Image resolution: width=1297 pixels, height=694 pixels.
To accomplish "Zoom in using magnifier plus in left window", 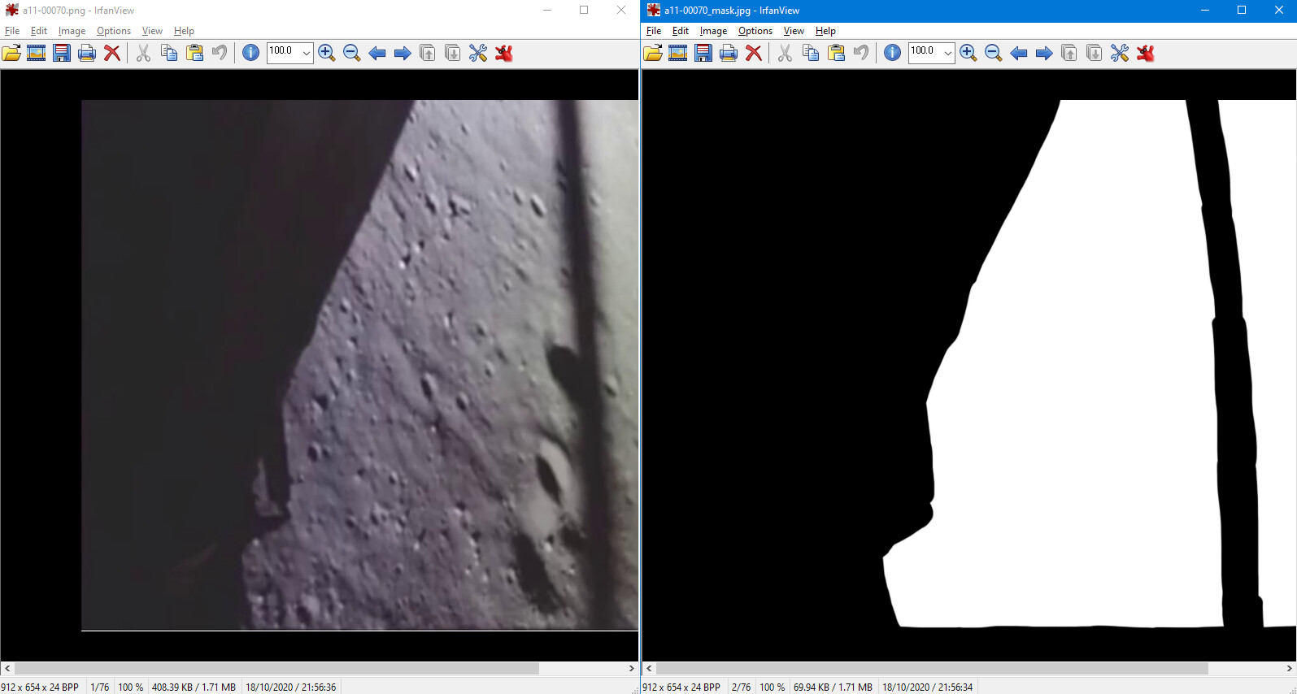I will (327, 53).
